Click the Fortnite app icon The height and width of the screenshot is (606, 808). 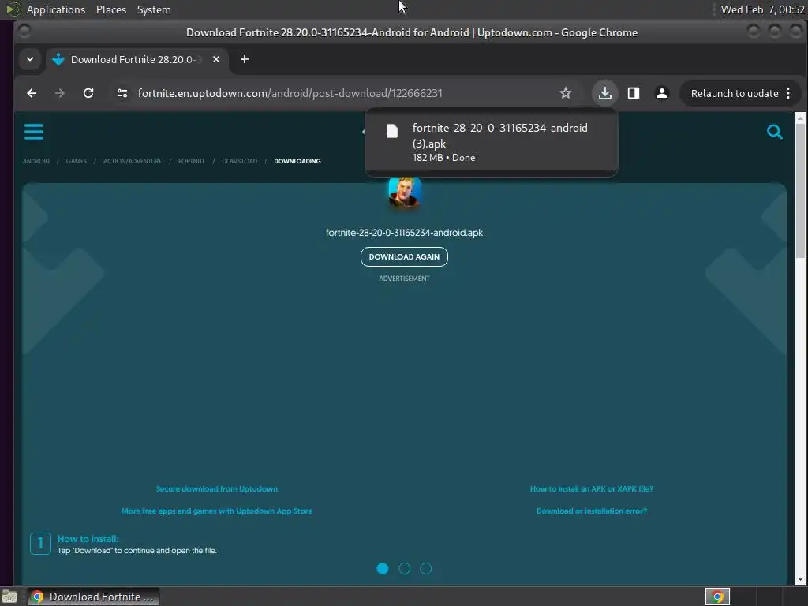405,192
